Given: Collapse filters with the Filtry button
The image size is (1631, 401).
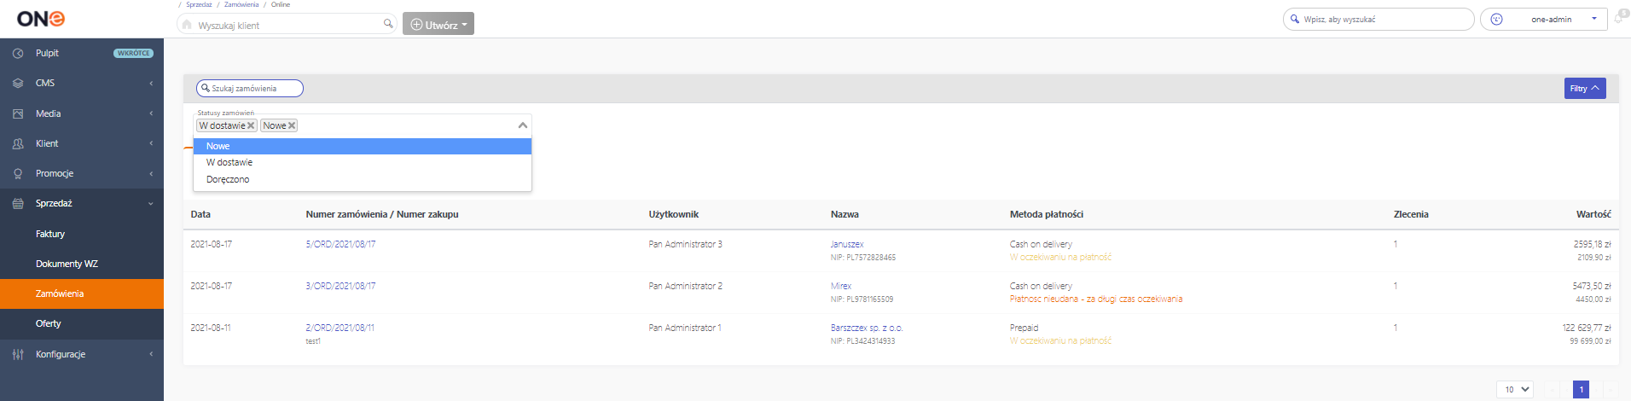Looking at the screenshot, I should [1585, 88].
